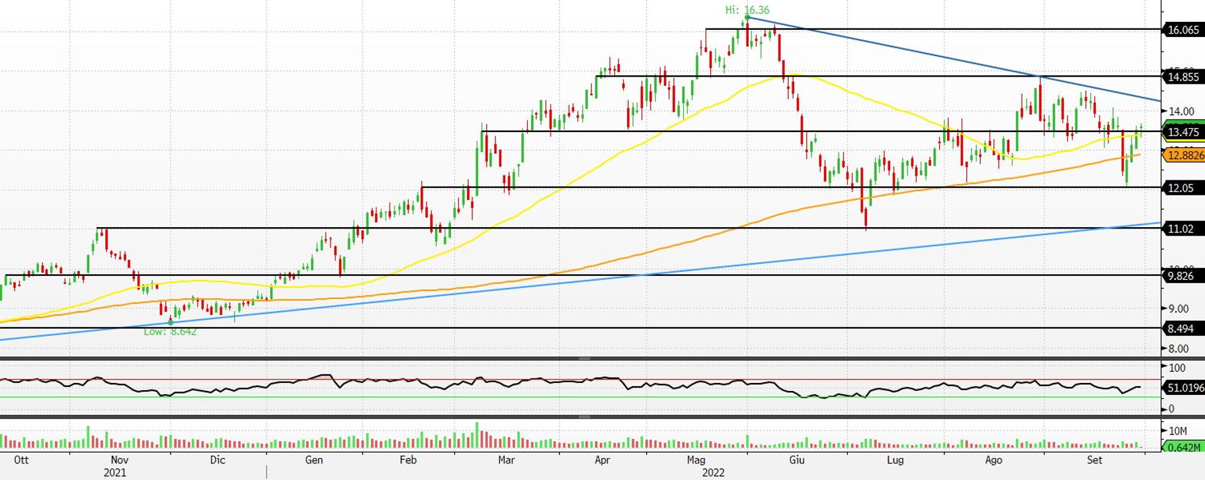
Task: Click the 100 oscillator axis label
Action: click(x=1177, y=368)
